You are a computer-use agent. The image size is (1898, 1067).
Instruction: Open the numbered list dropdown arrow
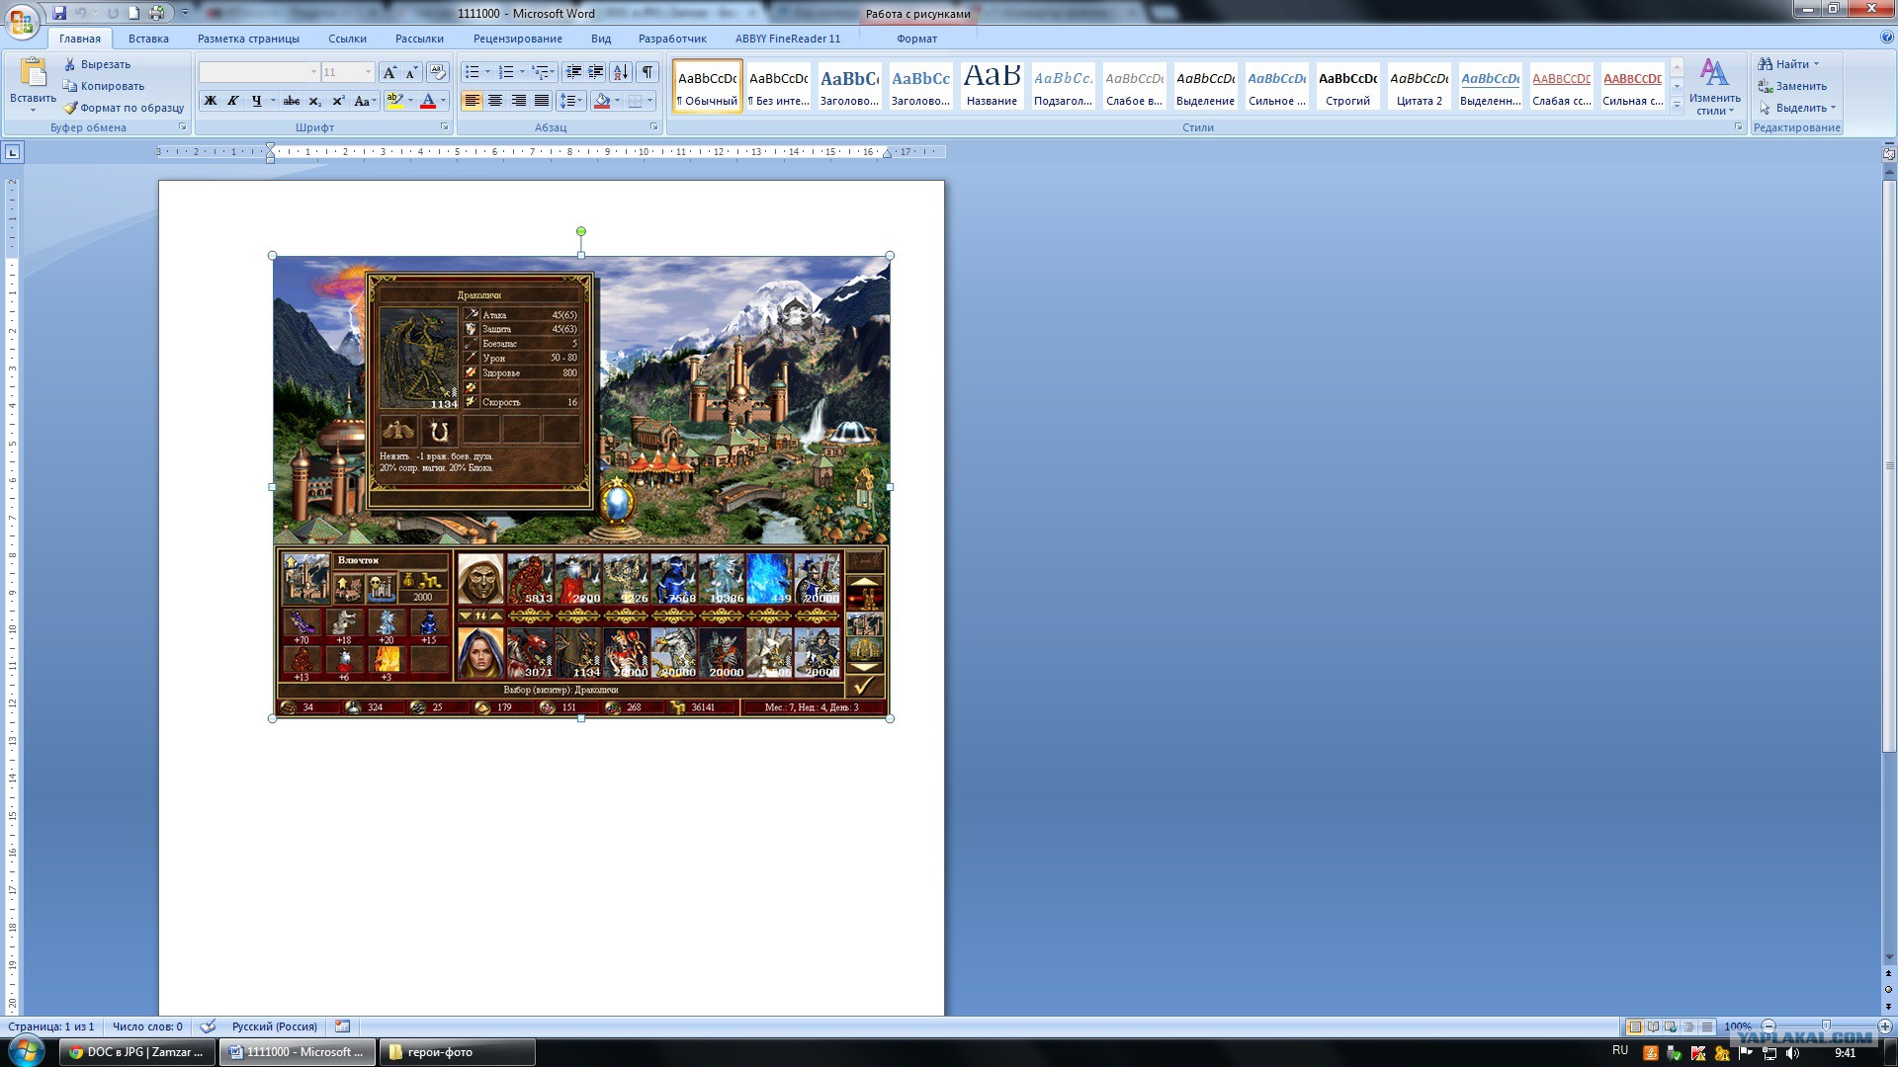click(522, 72)
